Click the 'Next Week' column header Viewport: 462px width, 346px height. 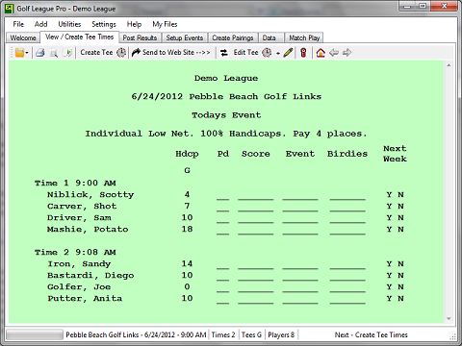click(x=395, y=154)
